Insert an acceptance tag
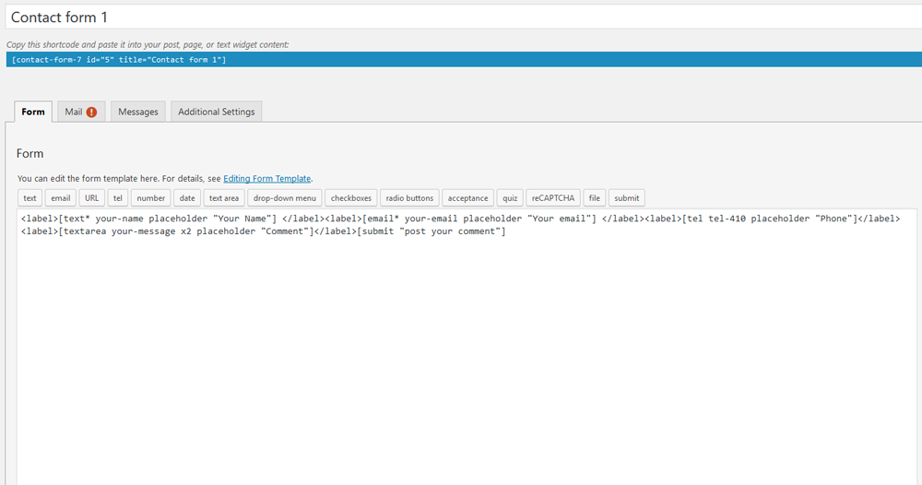 pos(468,198)
